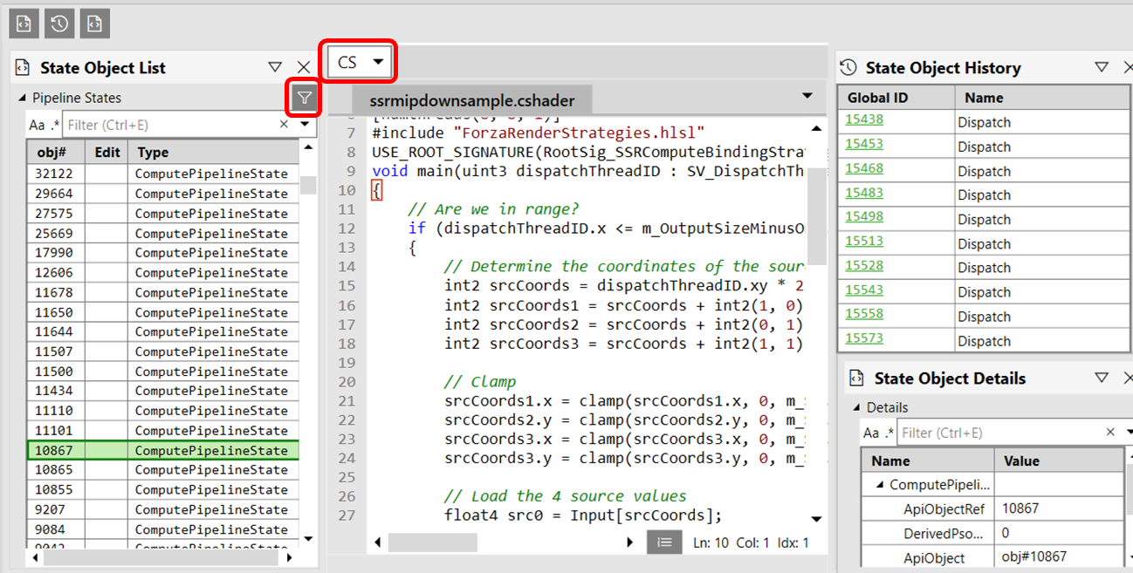
Task: Open Global ID 15453 link
Action: point(864,144)
